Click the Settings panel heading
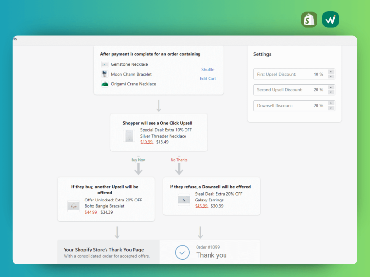 [263, 54]
